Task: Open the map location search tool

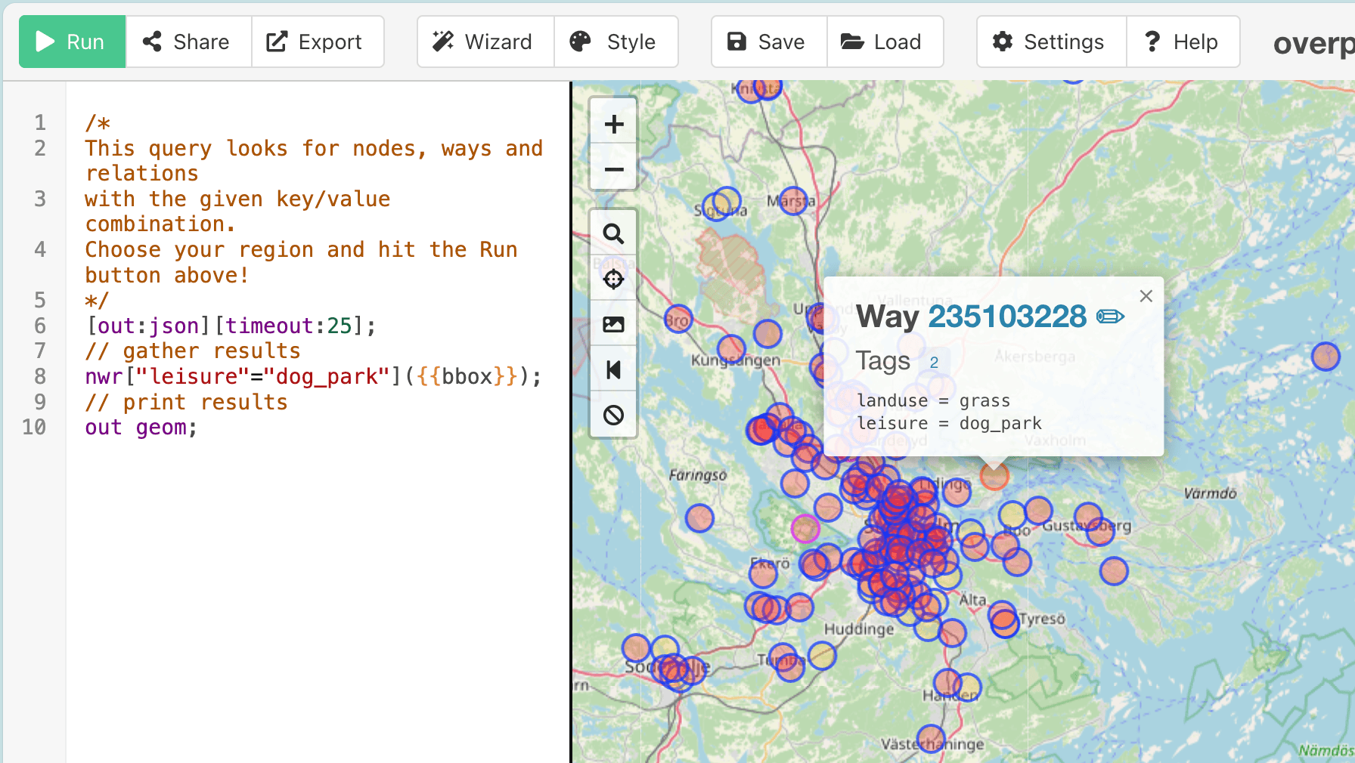Action: click(613, 234)
